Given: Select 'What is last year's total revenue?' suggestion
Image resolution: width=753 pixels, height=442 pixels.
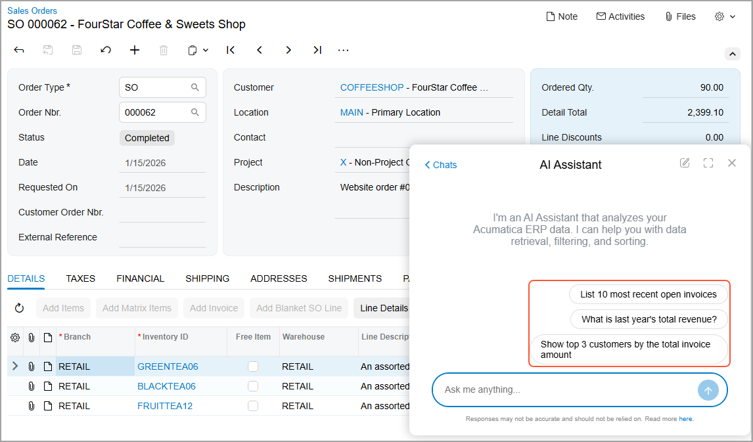Looking at the screenshot, I should pyautogui.click(x=649, y=319).
